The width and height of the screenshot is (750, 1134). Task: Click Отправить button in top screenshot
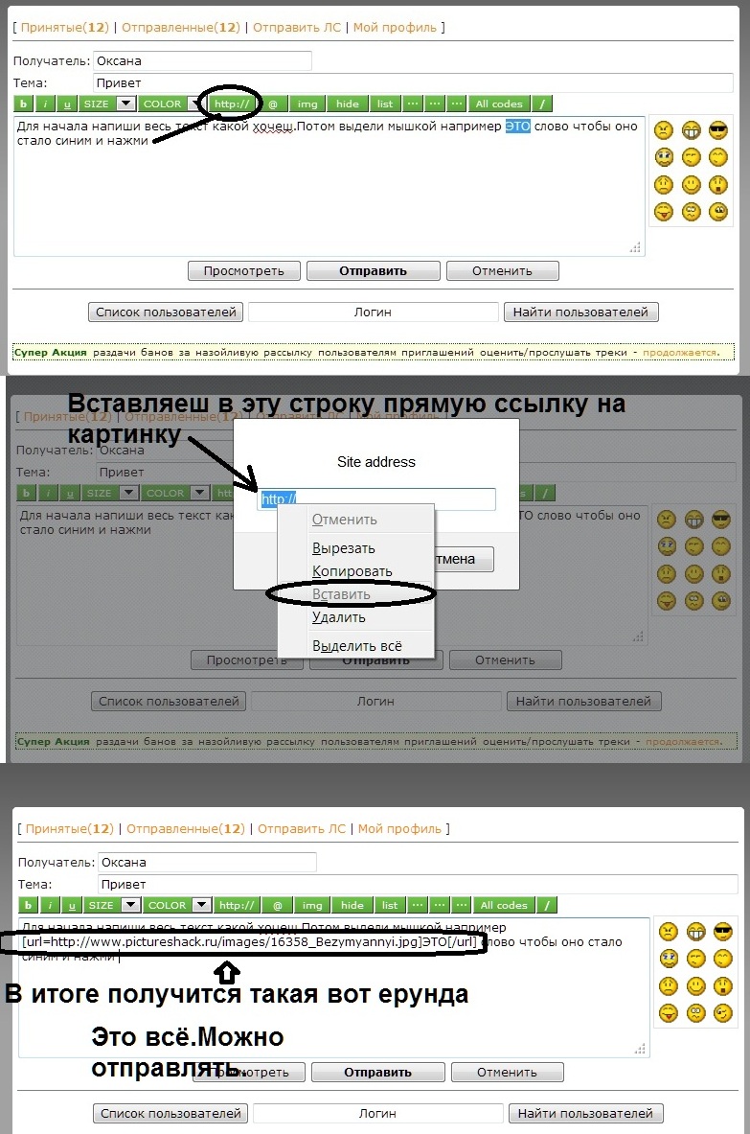pyautogui.click(x=374, y=271)
